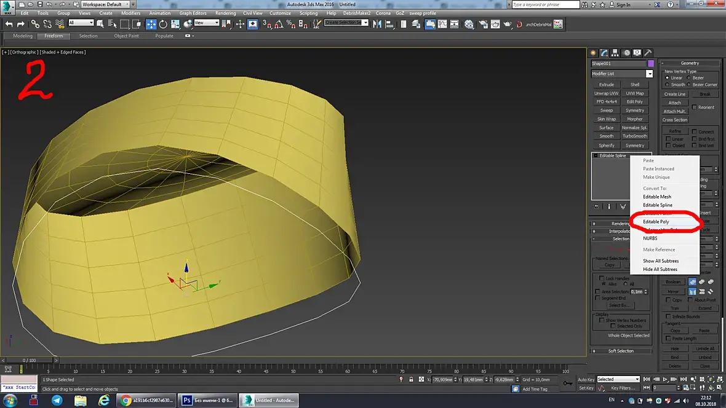
Task: Click the Select and Link chain icon
Action: [x=35, y=24]
